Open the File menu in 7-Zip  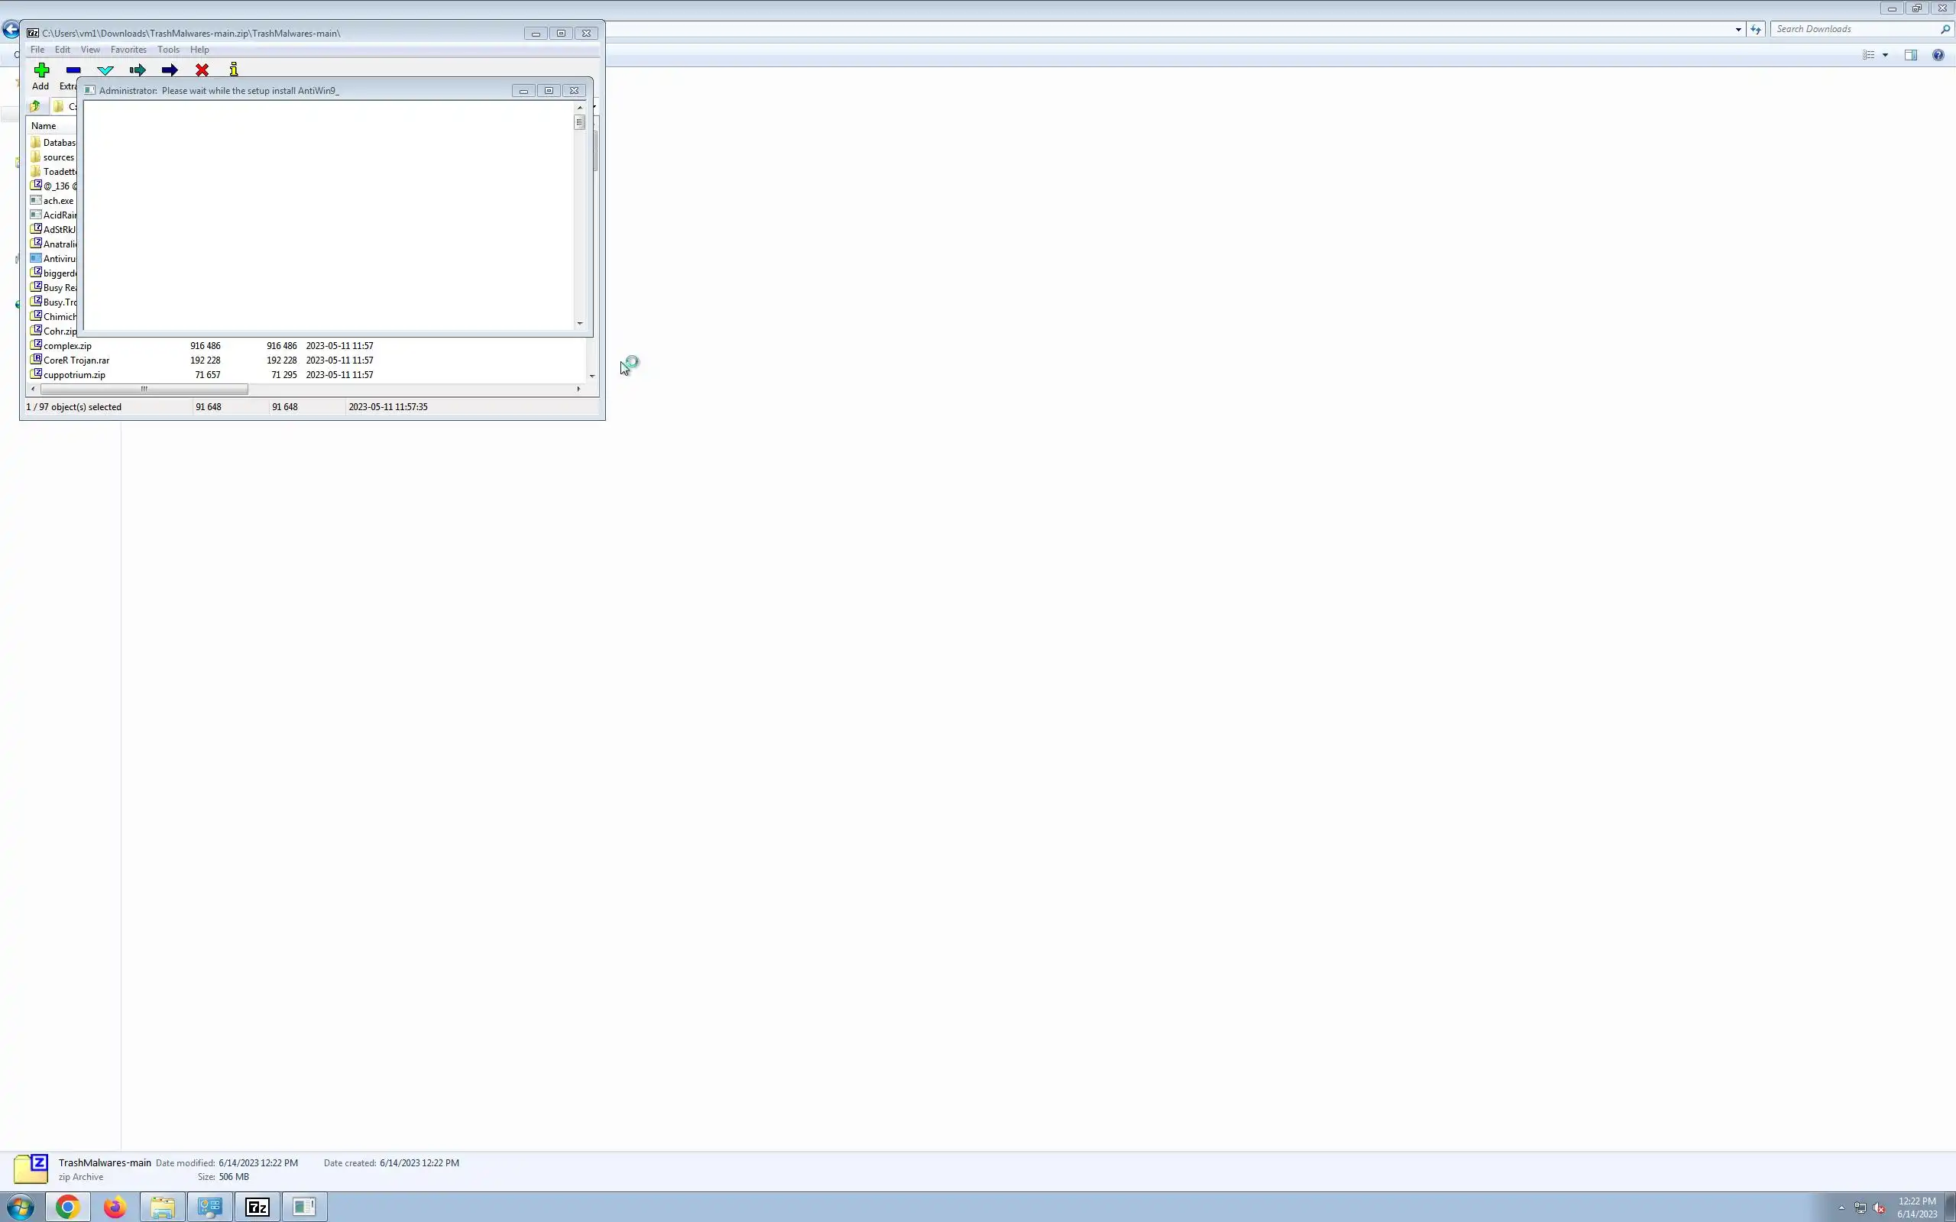point(37,50)
